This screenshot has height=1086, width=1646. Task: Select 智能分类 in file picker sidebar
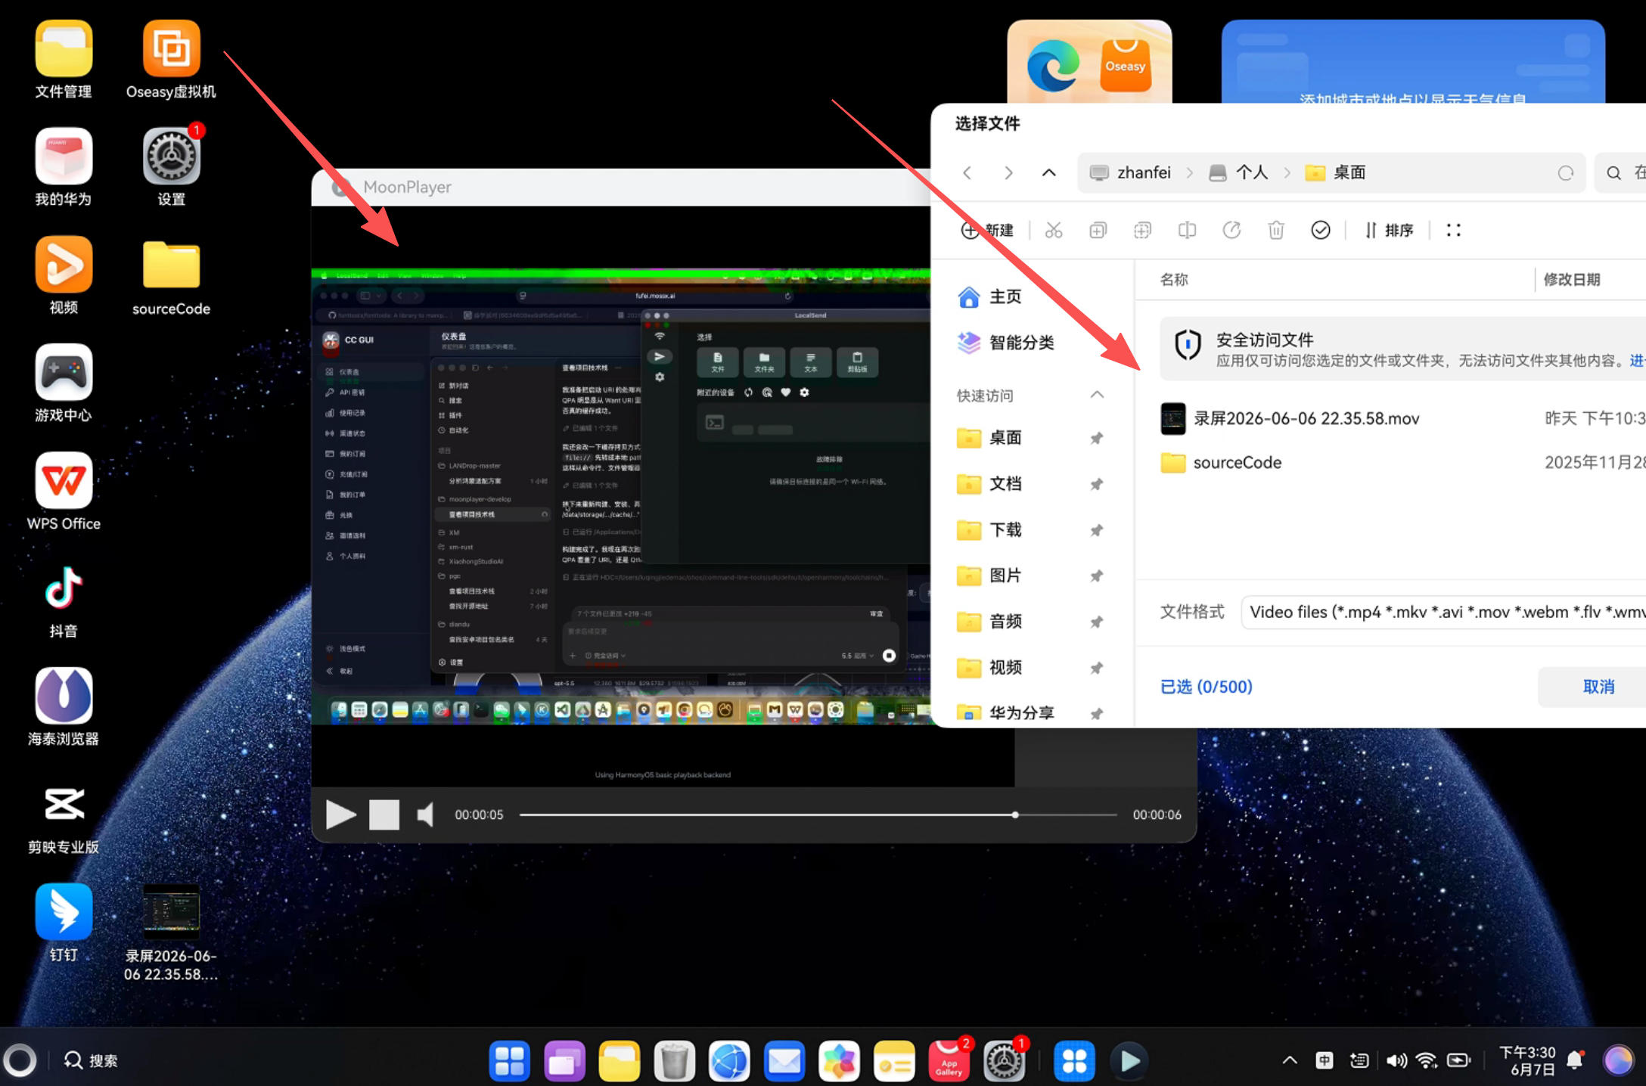pos(1005,343)
